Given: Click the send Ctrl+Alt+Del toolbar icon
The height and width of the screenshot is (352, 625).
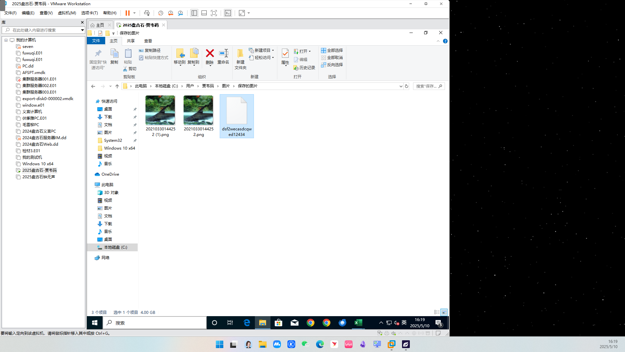Looking at the screenshot, I should (x=147, y=13).
